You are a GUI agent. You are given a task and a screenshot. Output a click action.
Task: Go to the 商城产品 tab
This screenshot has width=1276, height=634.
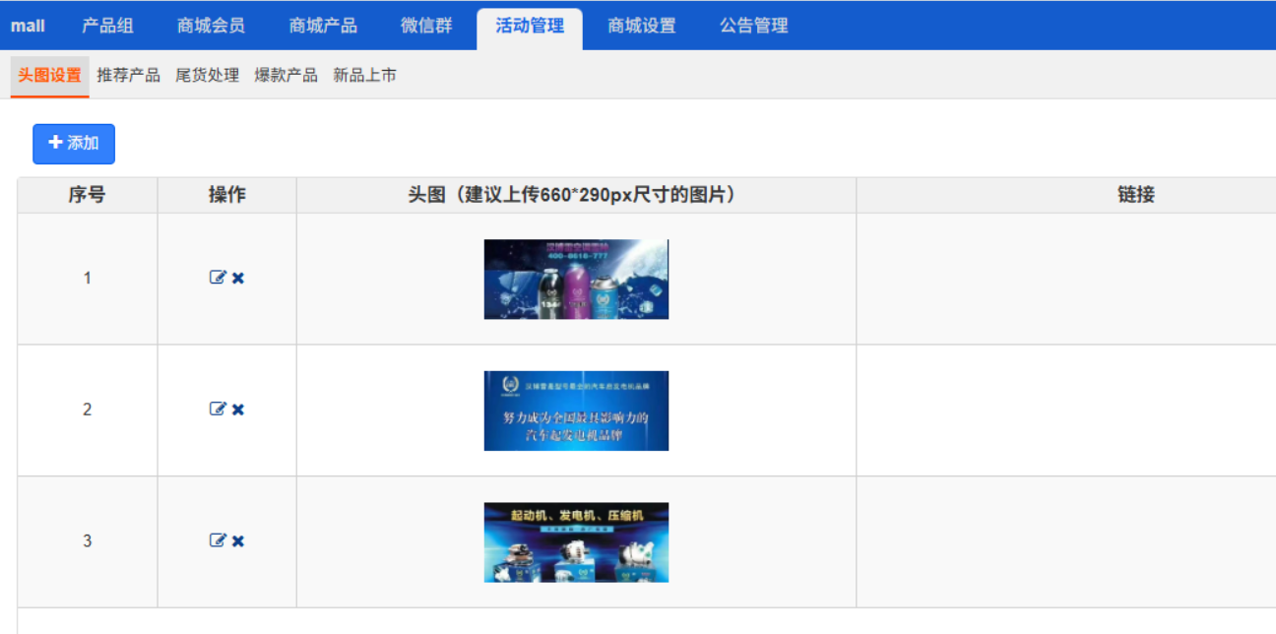coord(323,27)
